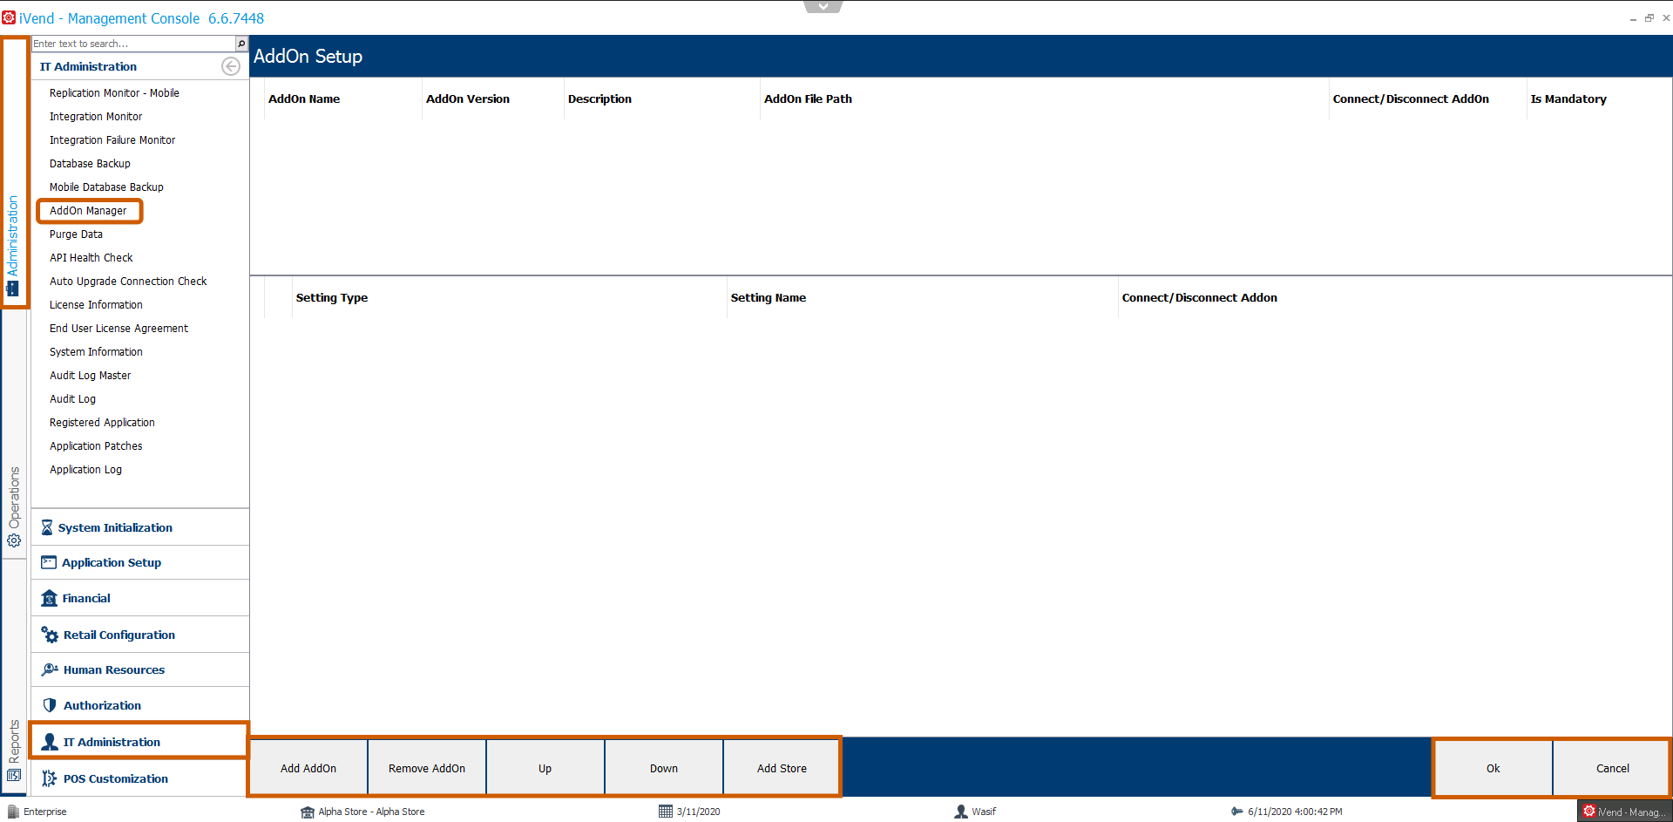Viewport: 1673px width, 822px height.
Task: Click the Add Store button
Action: click(x=782, y=768)
